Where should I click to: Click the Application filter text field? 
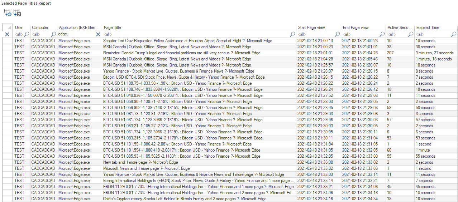pyautogui.click(x=76, y=34)
